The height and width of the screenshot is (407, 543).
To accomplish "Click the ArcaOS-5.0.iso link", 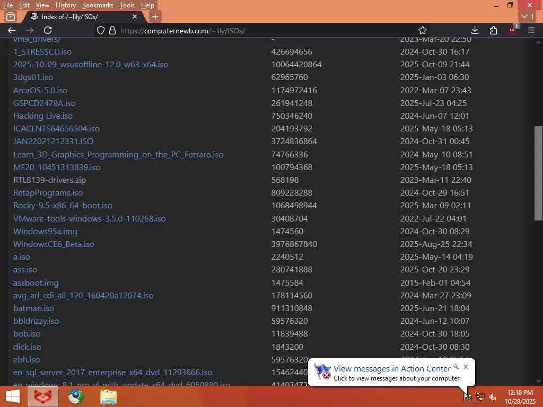I will tap(40, 90).
